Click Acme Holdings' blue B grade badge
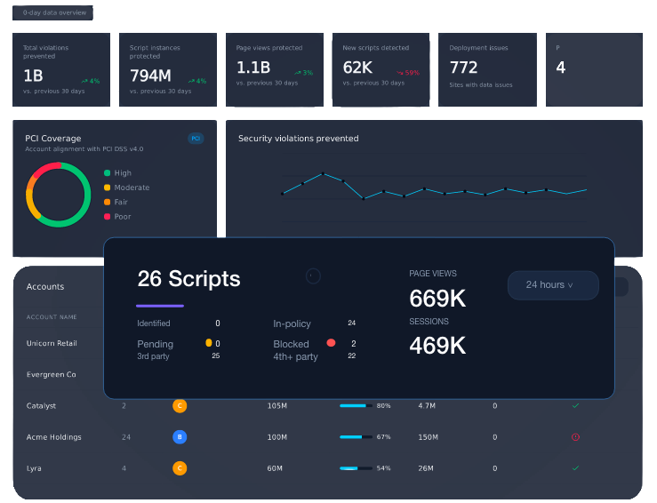Screen dimensions: 657x503 point(180,437)
